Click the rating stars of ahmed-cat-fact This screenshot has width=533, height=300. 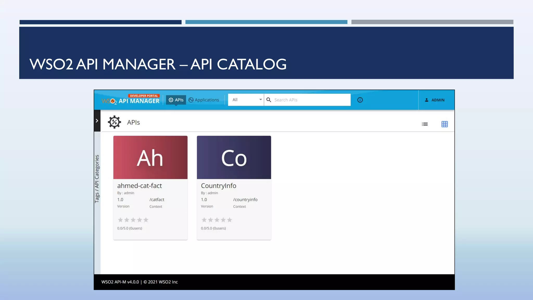coord(133,220)
